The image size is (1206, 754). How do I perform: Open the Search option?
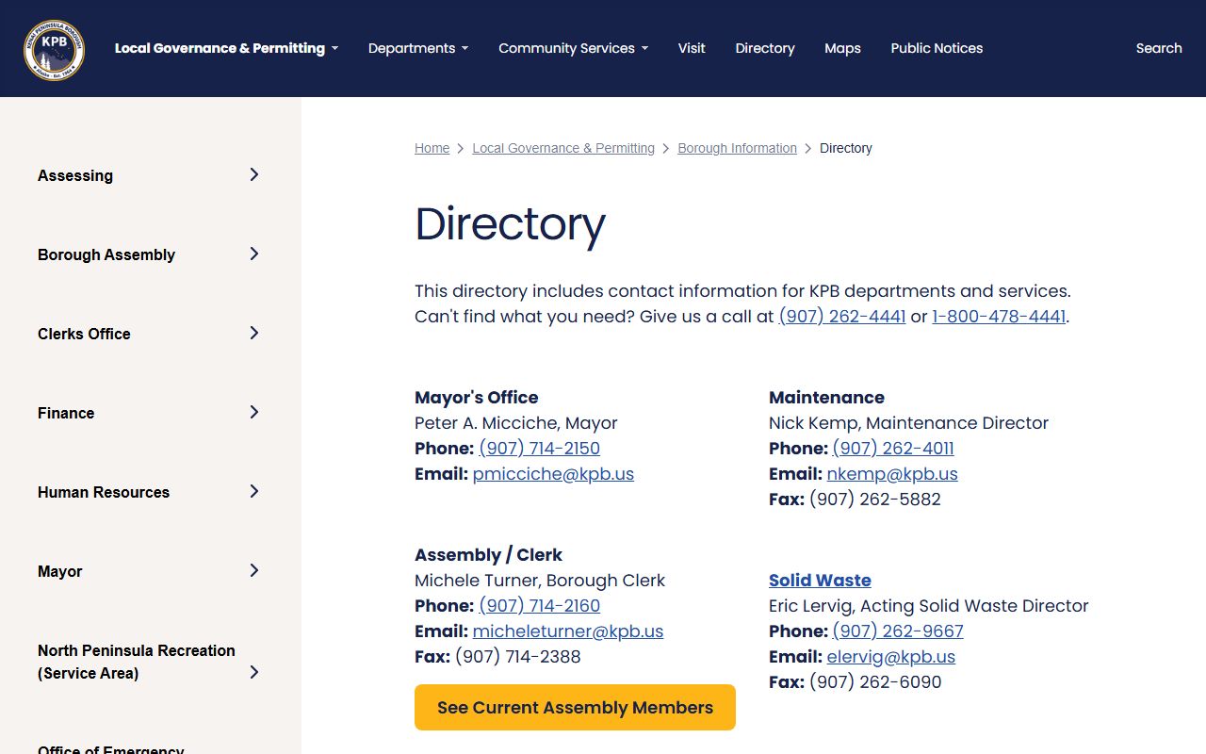point(1159,48)
